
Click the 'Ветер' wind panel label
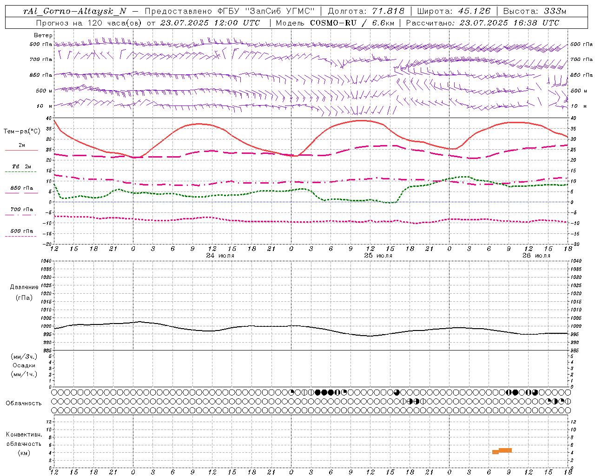pos(43,35)
